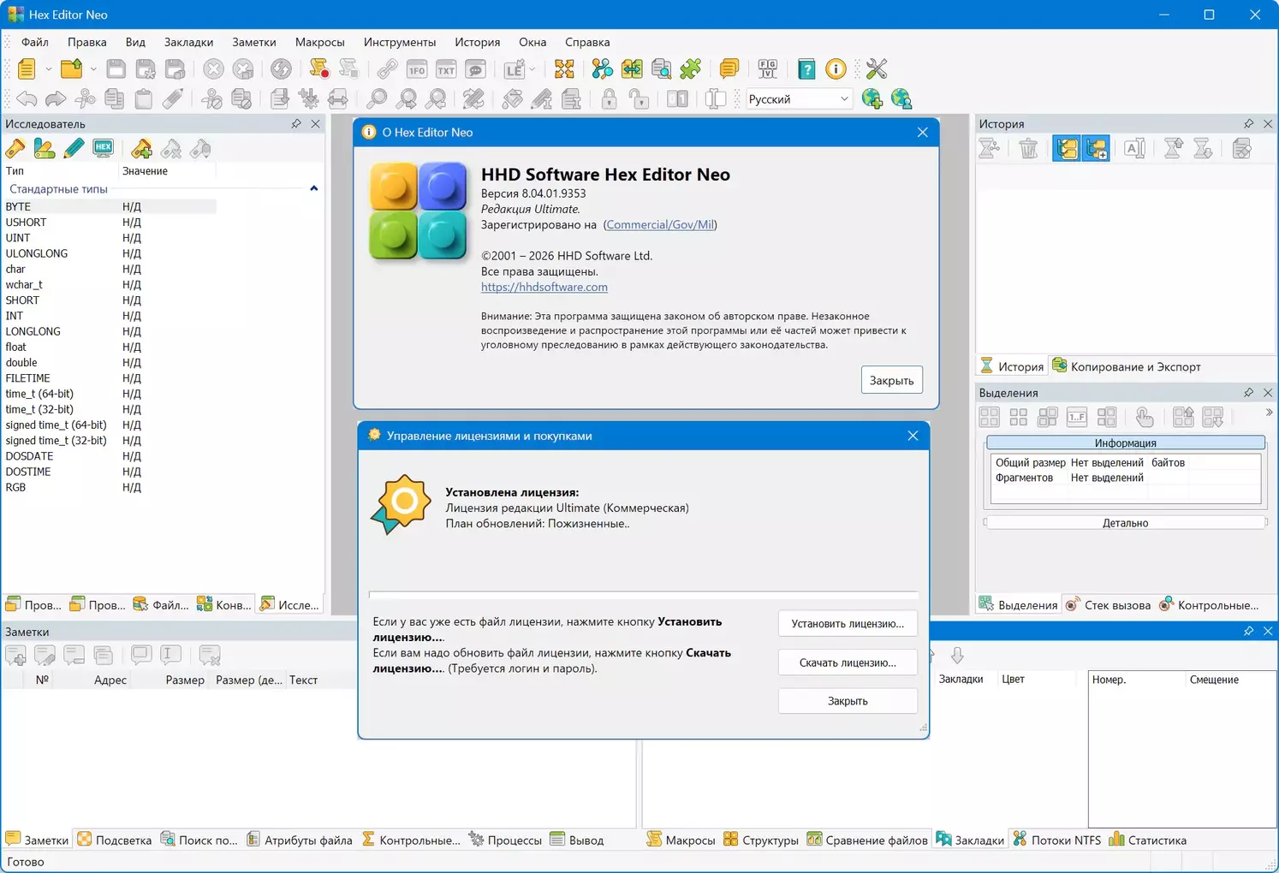Toggle the highlighted tree-plus button in История
The height and width of the screenshot is (873, 1279).
coord(1097,149)
